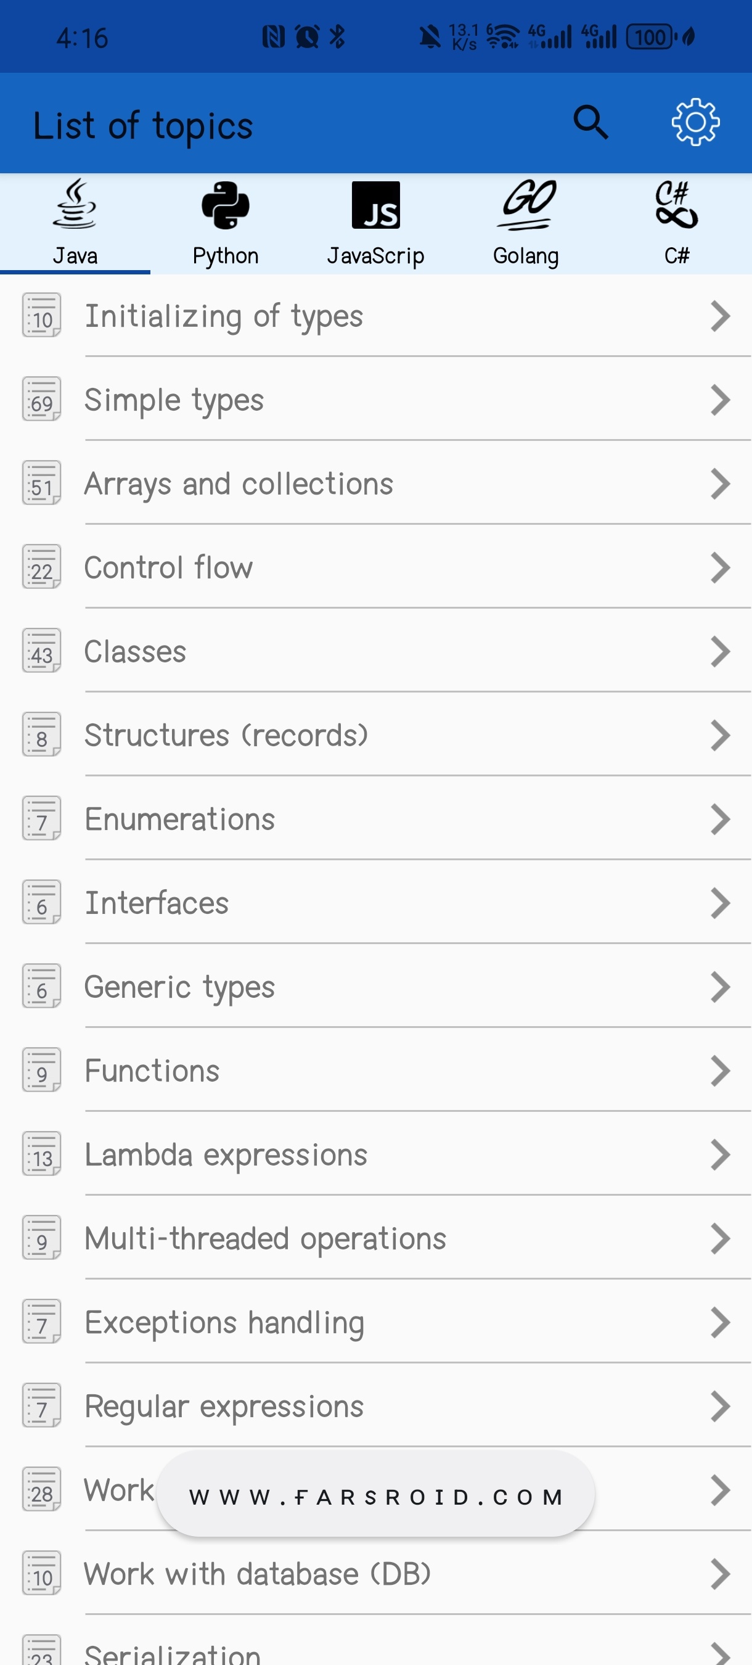This screenshot has height=1665, width=752.
Task: Tap the C# logo icon
Action: [676, 204]
